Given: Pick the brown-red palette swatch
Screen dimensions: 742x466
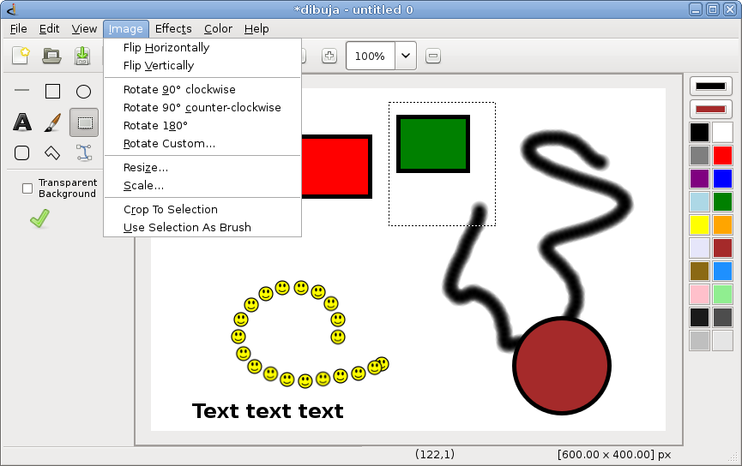Looking at the screenshot, I should pyautogui.click(x=722, y=248).
